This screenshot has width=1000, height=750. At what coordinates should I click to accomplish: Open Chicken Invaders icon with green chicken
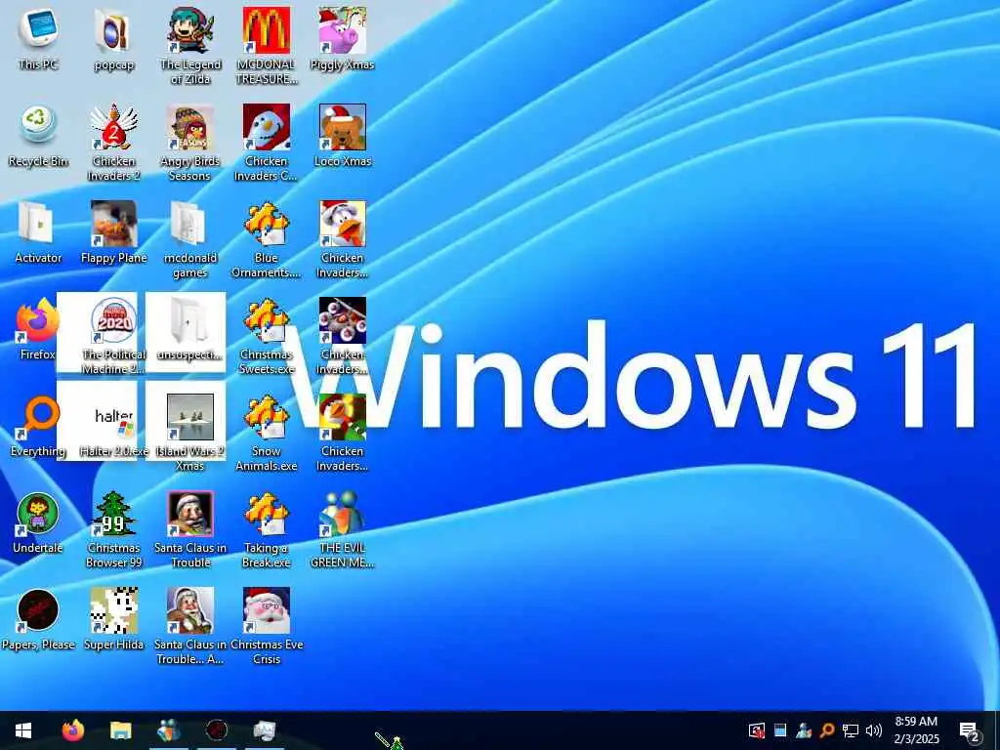point(343,417)
